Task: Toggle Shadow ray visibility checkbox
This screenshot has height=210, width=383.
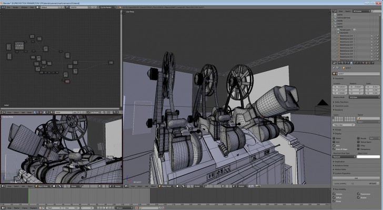Action: click(358, 197)
